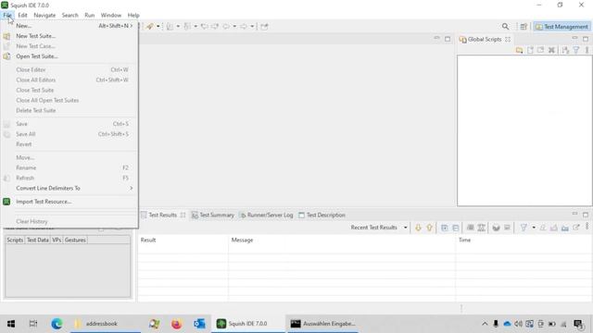
Task: Open Windows Start menu
Action: coord(11,324)
